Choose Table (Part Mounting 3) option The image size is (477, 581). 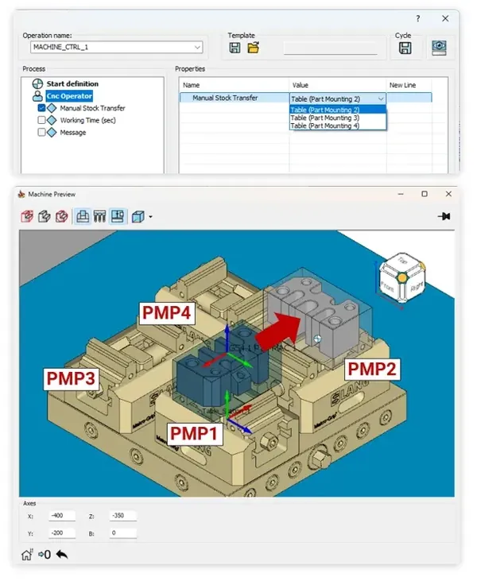(x=338, y=118)
